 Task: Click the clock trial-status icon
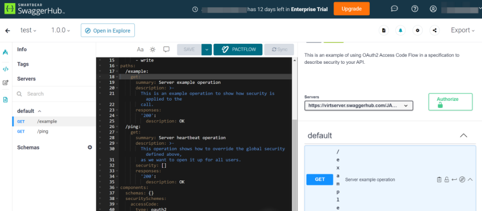(x=195, y=9)
